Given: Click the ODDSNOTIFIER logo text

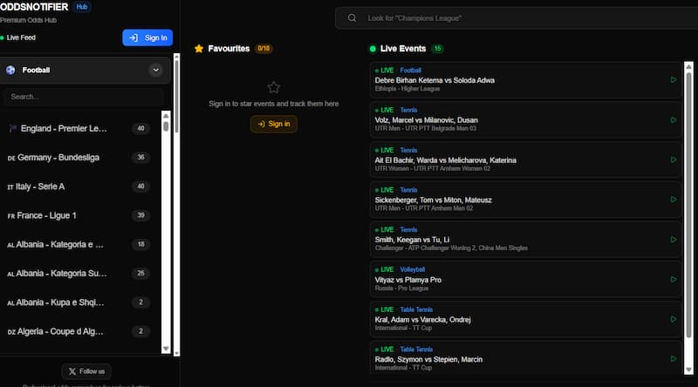Looking at the screenshot, I should pyautogui.click(x=34, y=7).
